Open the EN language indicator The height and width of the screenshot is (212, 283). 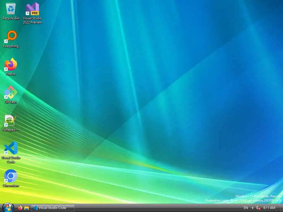(x=246, y=208)
